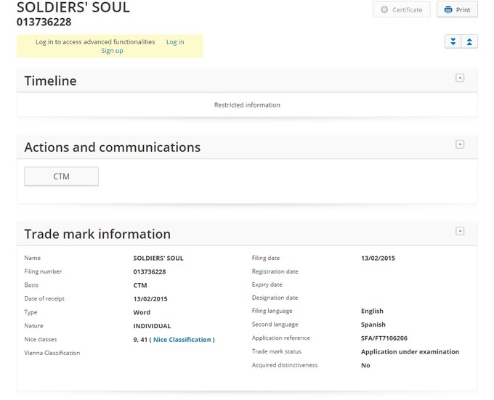Open the Log in link

[175, 42]
